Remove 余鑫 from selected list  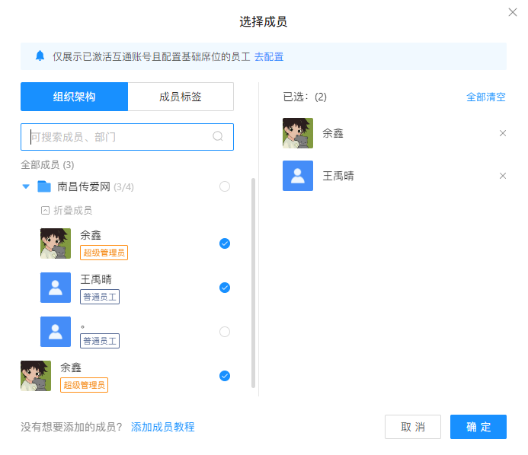(x=502, y=133)
